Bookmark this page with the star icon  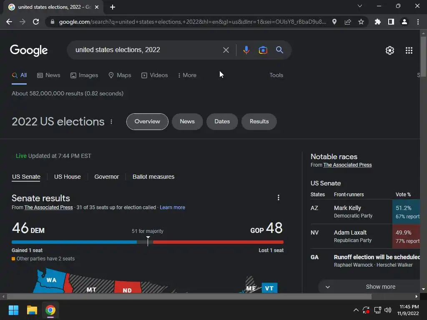361,22
